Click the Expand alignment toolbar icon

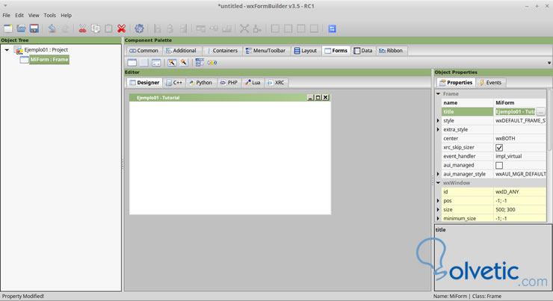point(244,28)
